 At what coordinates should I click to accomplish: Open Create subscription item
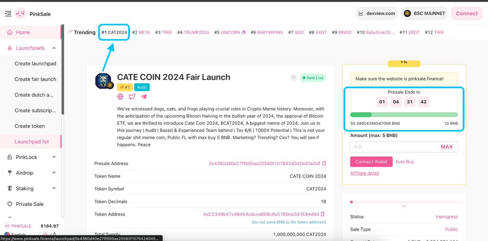[35, 110]
